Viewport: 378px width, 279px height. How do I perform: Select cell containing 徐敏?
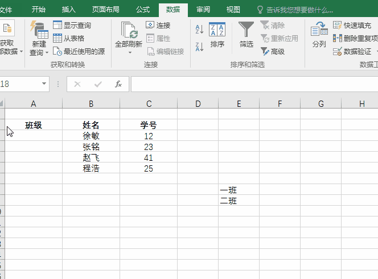click(x=91, y=136)
